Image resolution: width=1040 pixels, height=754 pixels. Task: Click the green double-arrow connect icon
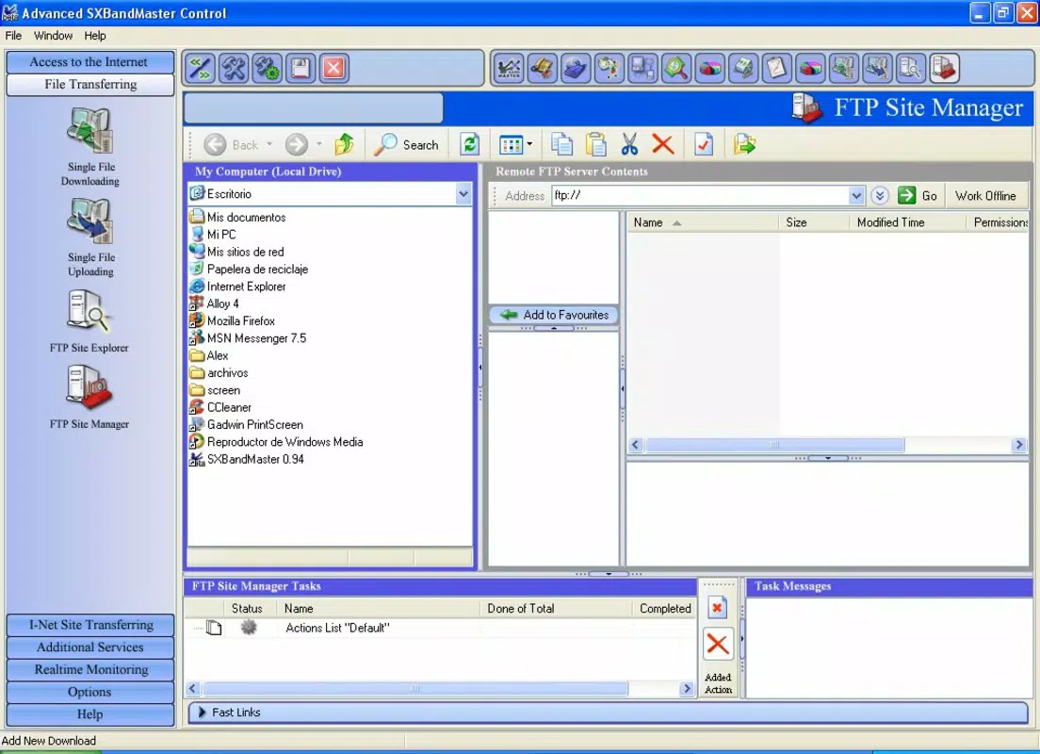(201, 68)
